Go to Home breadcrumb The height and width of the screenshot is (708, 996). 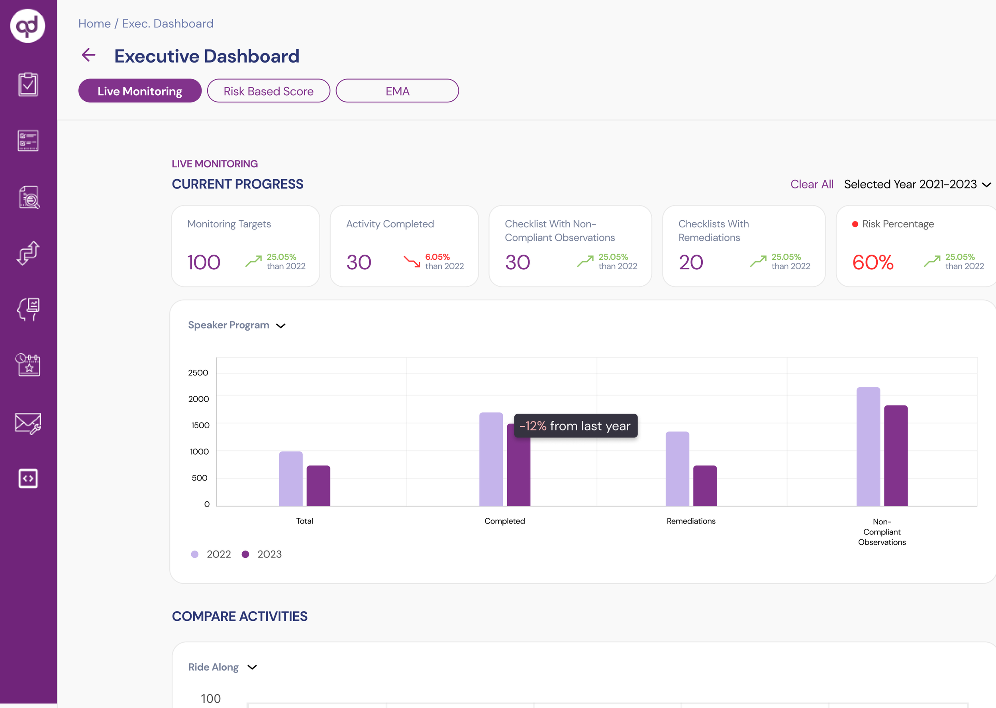(94, 24)
